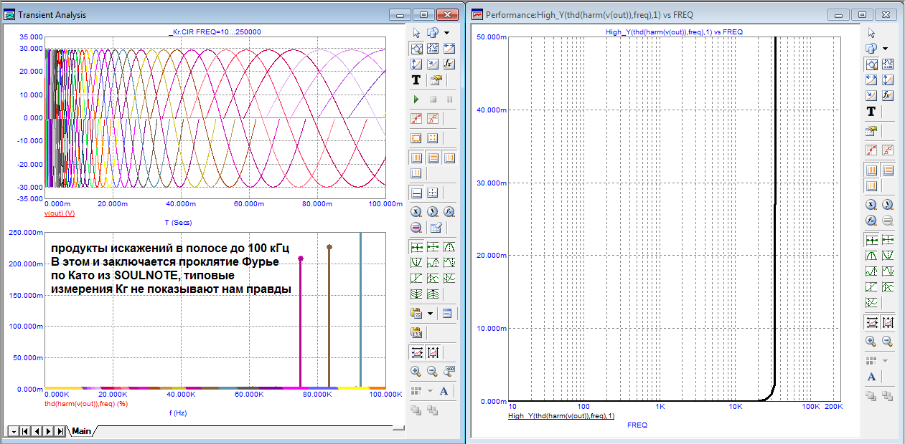
Task: Click the Peak cursor icon in Transient Analysis toolbar
Action: pos(449,247)
